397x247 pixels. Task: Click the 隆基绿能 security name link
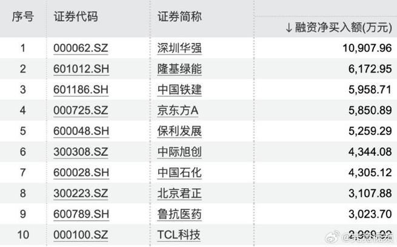click(179, 69)
